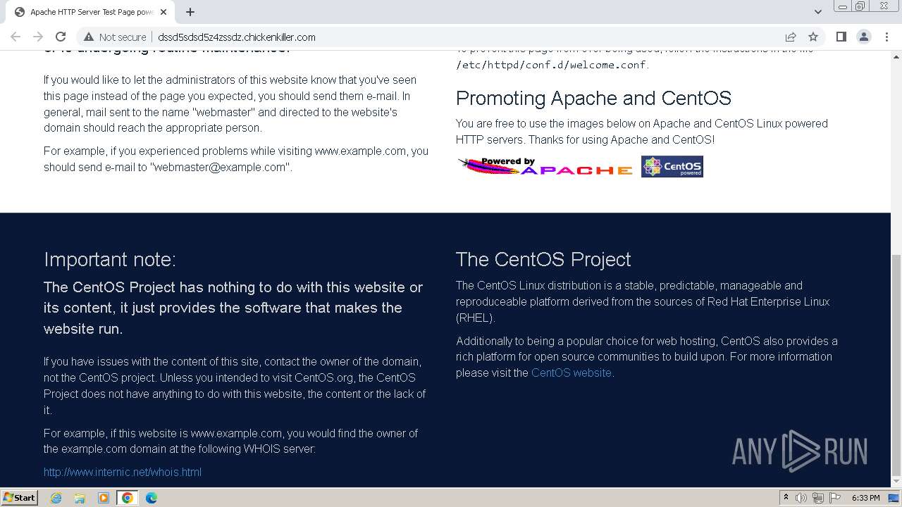Minimize the Chrome window
The width and height of the screenshot is (902, 507).
click(842, 6)
